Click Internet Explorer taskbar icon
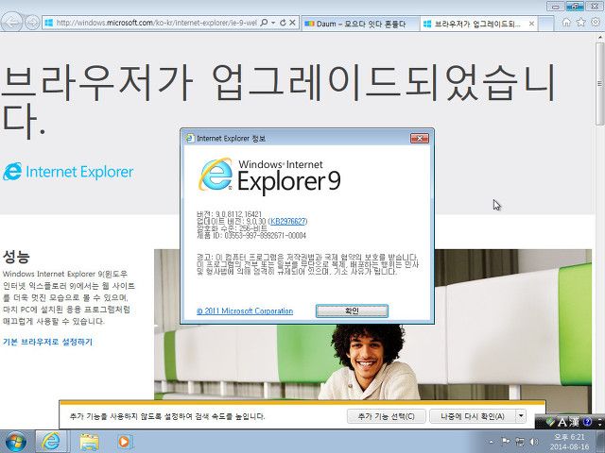The image size is (605, 453). 51,442
